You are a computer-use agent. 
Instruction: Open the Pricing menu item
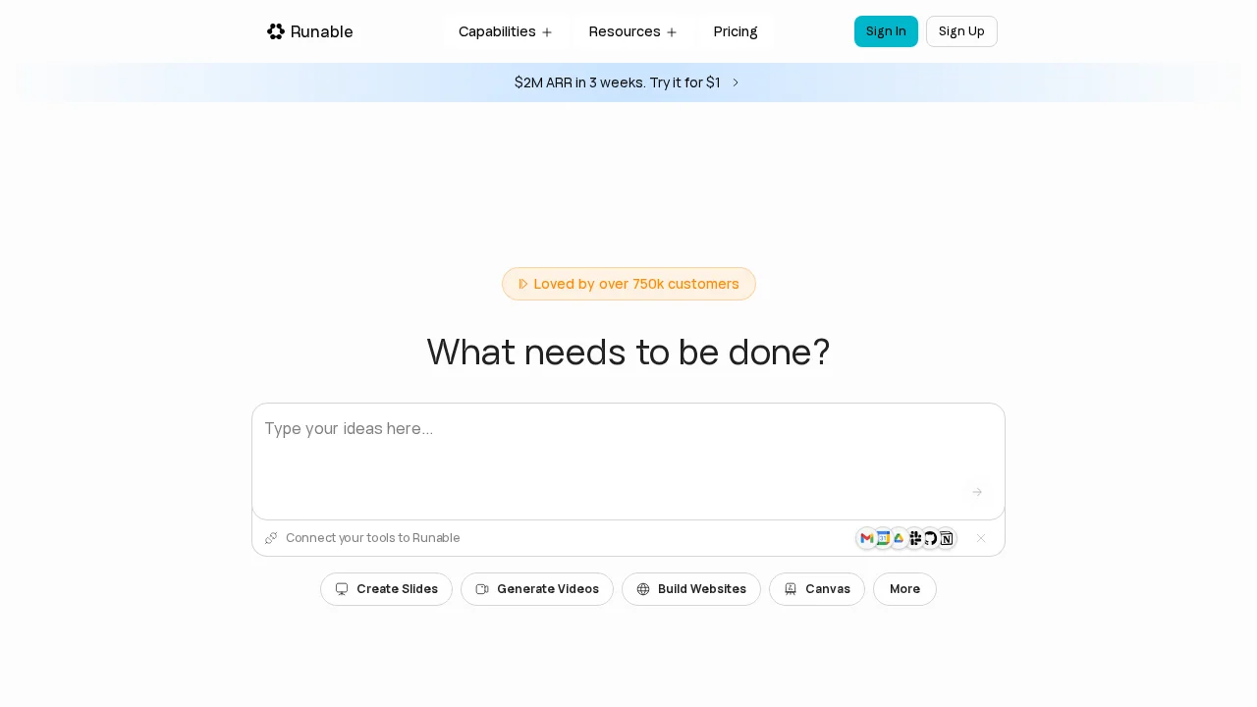click(x=735, y=31)
